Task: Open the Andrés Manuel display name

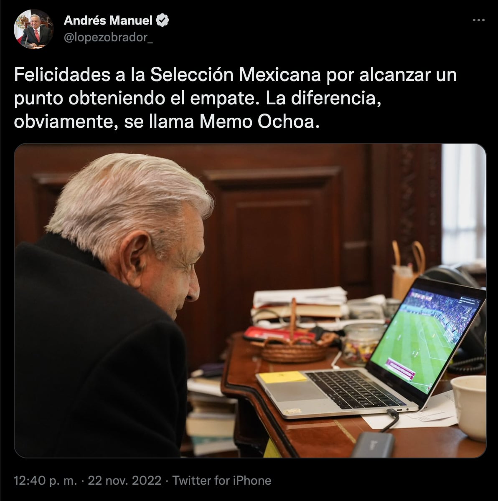Action: coord(108,20)
